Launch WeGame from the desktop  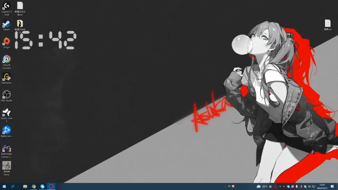point(6,79)
